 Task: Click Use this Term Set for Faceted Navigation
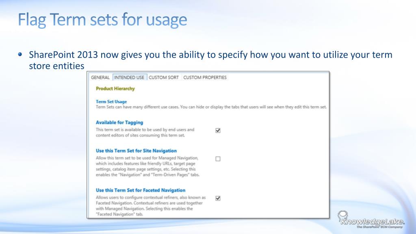click(x=140, y=190)
